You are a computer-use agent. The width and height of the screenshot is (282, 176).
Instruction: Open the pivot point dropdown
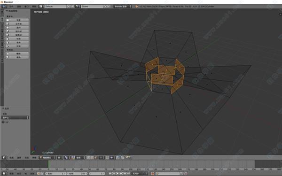coord(67,158)
